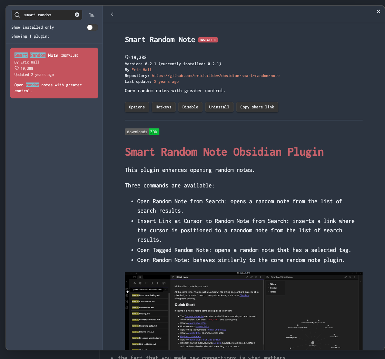The image size is (385, 359).
Task: Click the plugin screenshot preview
Action: coord(244,311)
